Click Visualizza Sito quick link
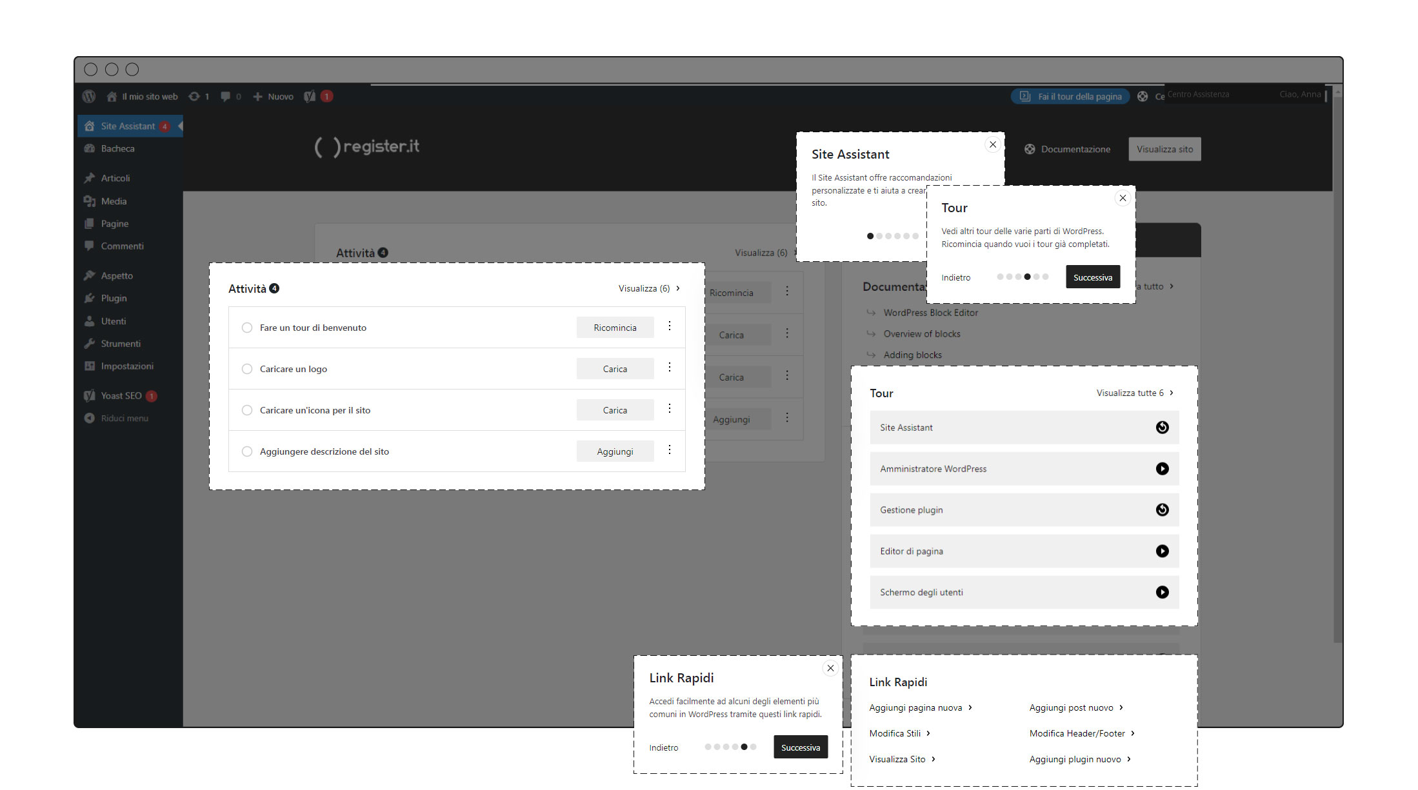The image size is (1418, 790). click(902, 760)
